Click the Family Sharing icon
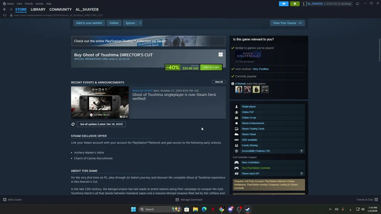Screen dimensions: 381x214 [236, 146]
